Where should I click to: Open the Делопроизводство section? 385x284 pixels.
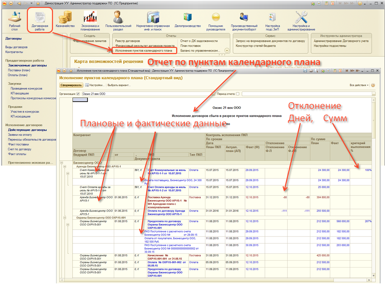[x=188, y=20]
